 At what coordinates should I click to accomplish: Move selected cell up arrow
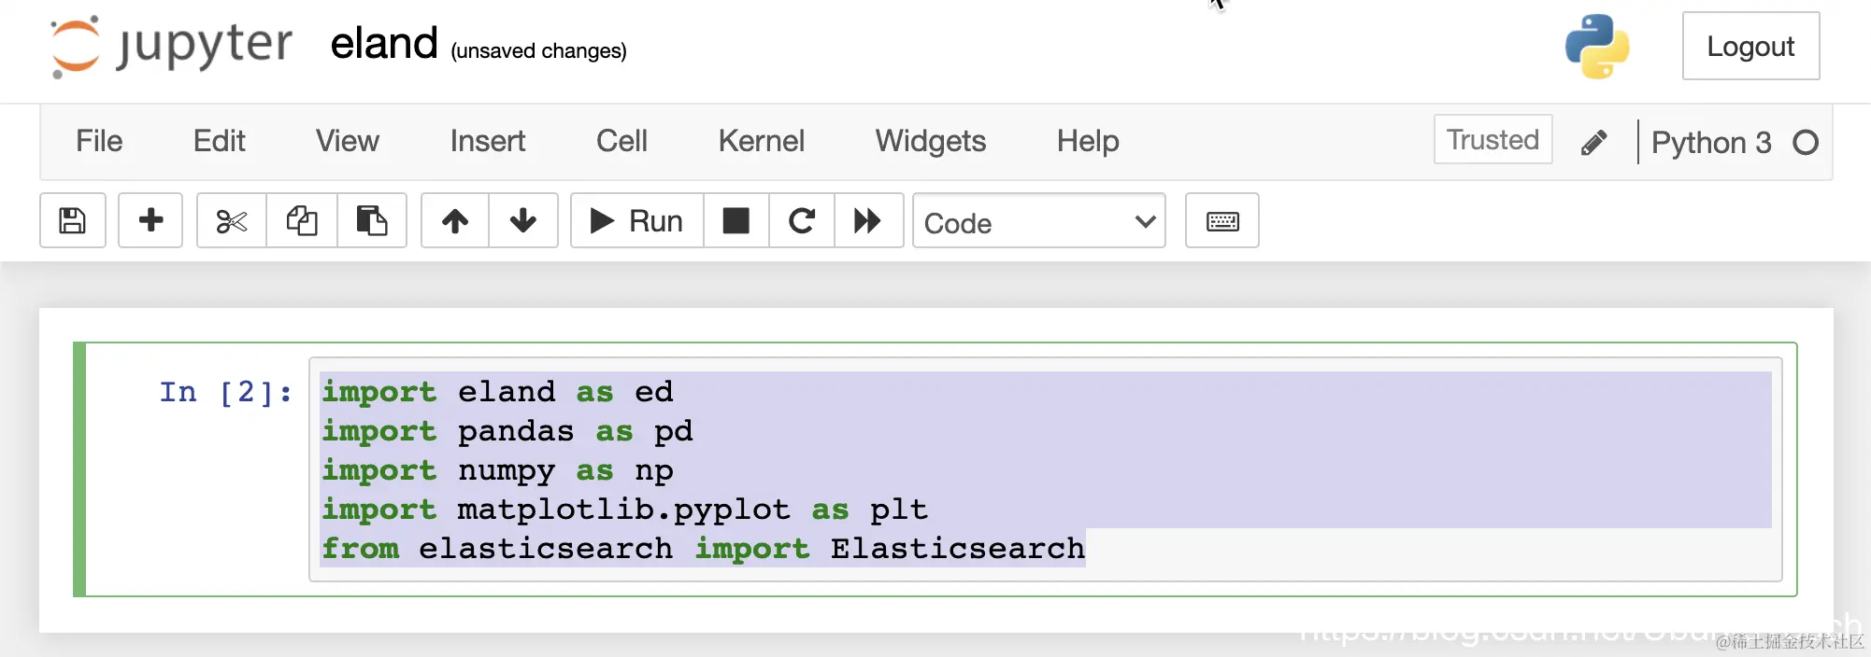pos(455,220)
